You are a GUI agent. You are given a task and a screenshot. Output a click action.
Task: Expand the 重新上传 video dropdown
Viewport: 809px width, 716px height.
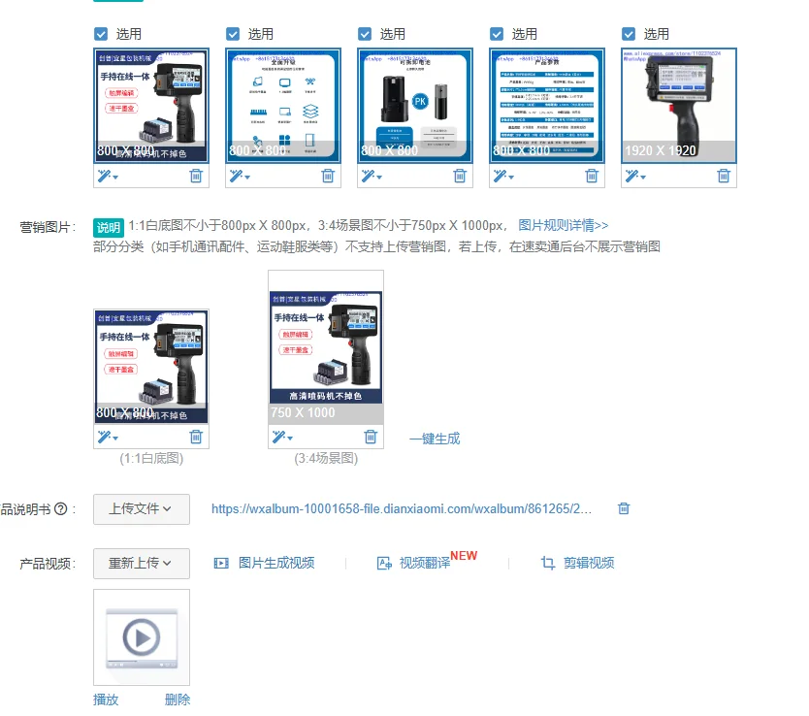(x=142, y=564)
